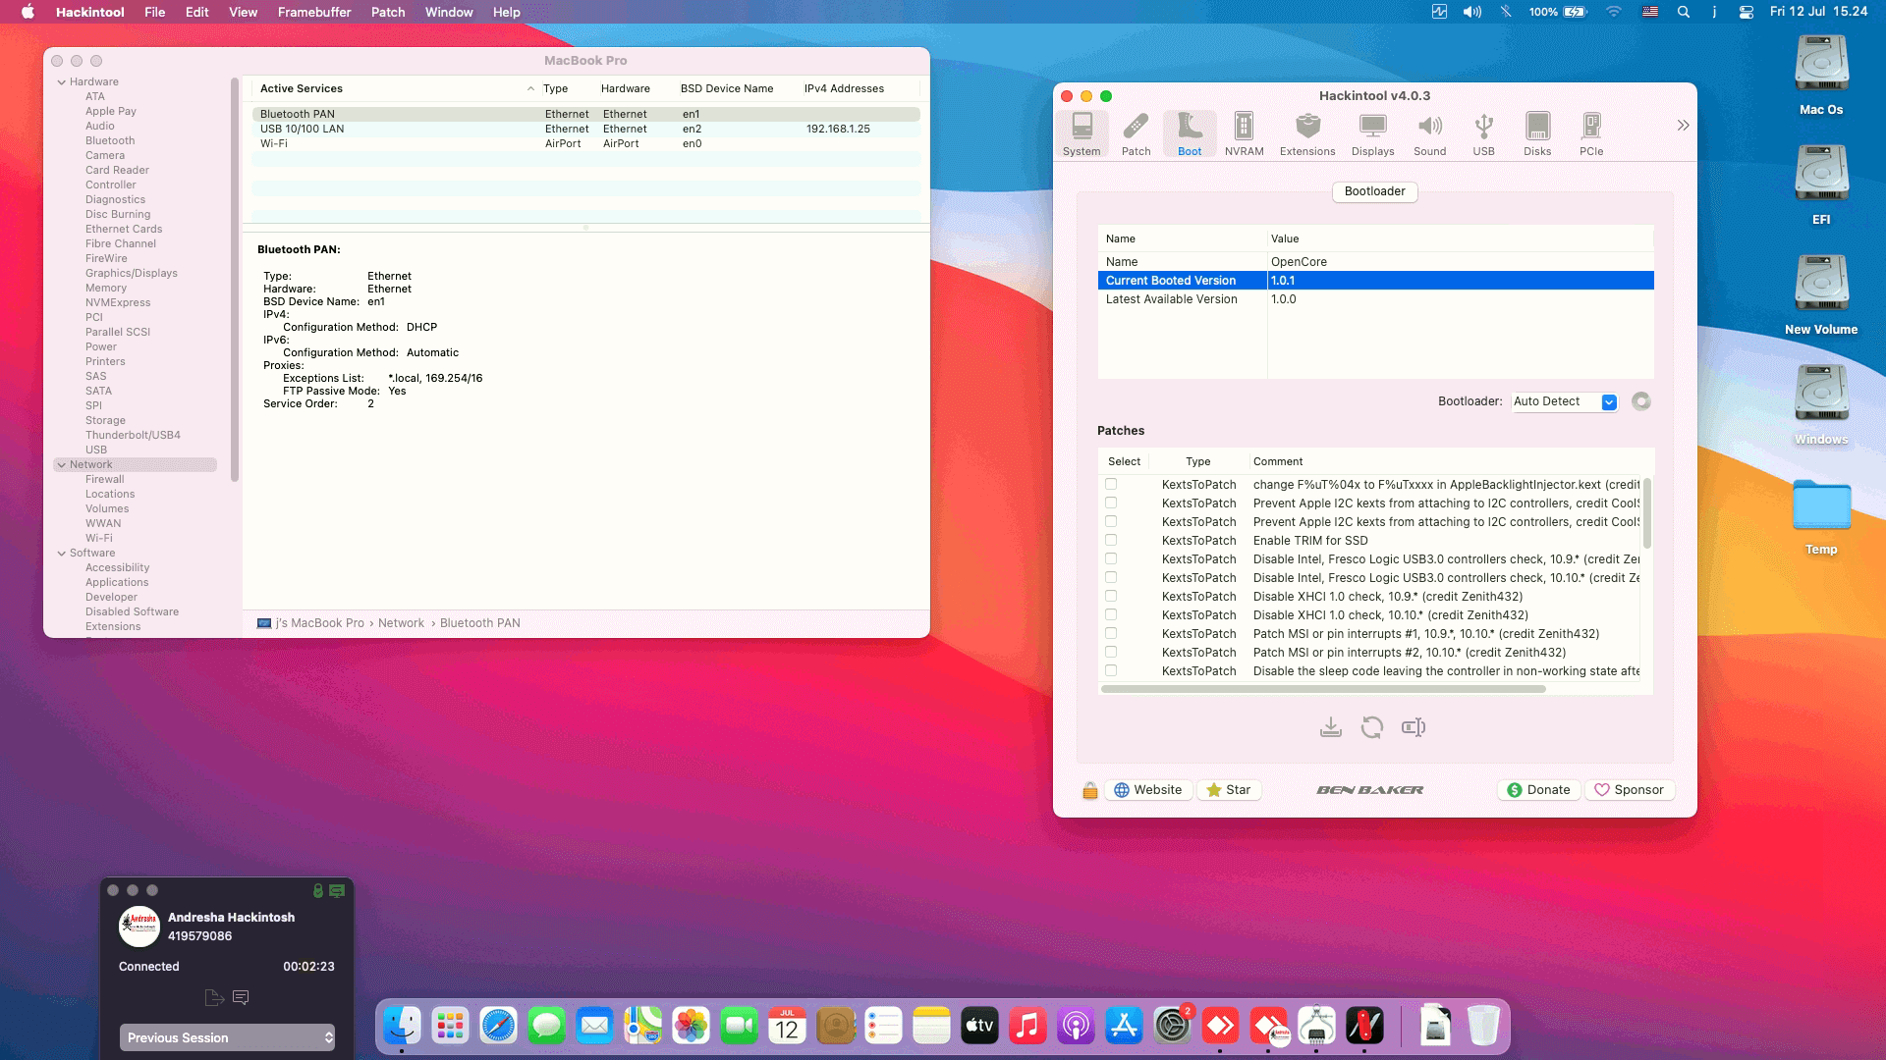Select Latest Available Version row
1886x1060 pixels.
[x=1375, y=299]
